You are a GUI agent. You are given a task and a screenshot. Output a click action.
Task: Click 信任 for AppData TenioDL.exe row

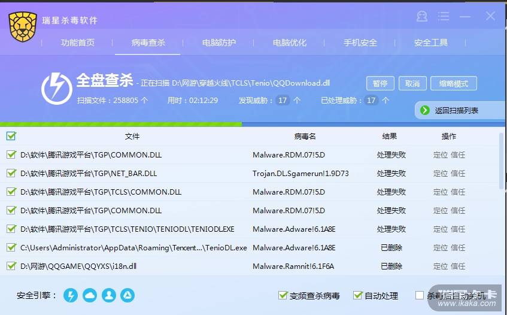point(458,248)
